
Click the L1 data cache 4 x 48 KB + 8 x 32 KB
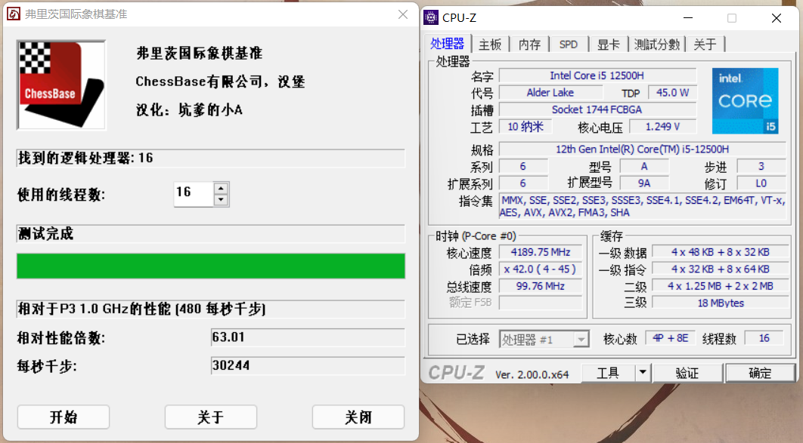coord(720,252)
